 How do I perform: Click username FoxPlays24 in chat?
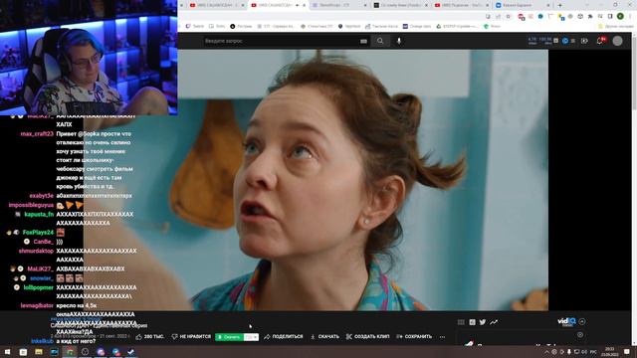tap(38, 232)
